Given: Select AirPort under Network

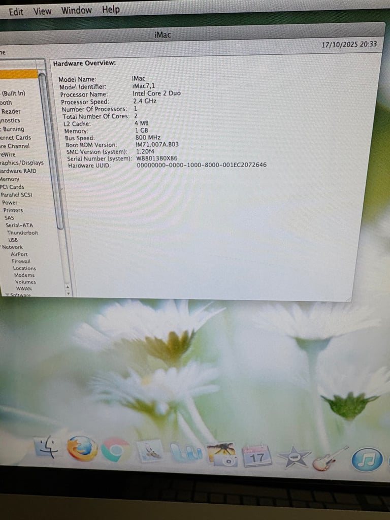Looking at the screenshot, I should [x=19, y=254].
